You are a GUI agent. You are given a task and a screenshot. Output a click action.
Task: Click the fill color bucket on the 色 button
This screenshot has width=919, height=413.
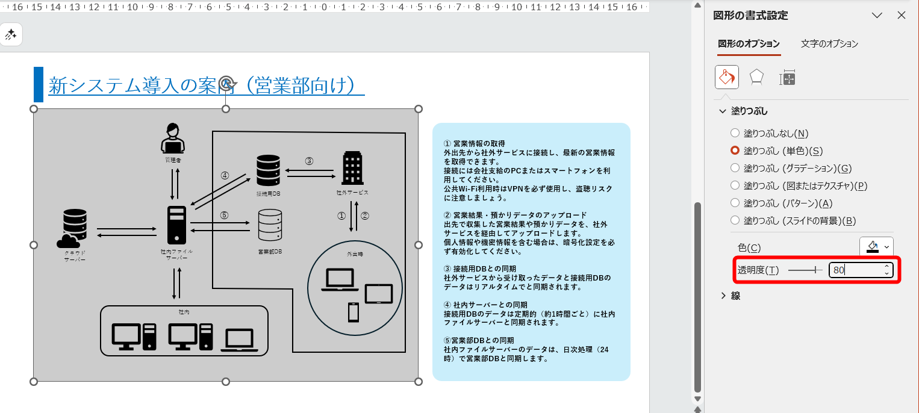(873, 247)
